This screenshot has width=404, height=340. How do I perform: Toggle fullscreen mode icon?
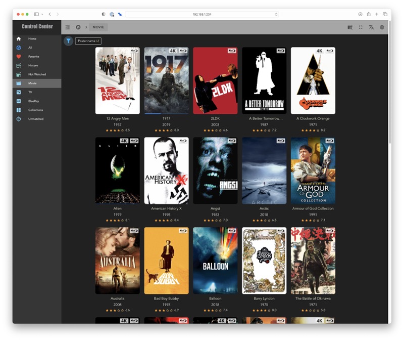click(361, 27)
